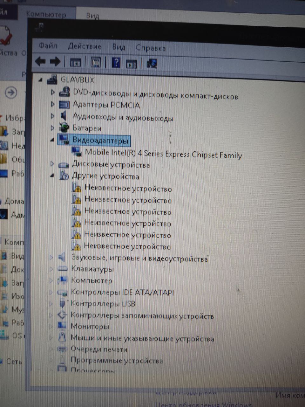Click the Back arrow toolbar icon
Screen dimensions: 305x407
click(40, 61)
